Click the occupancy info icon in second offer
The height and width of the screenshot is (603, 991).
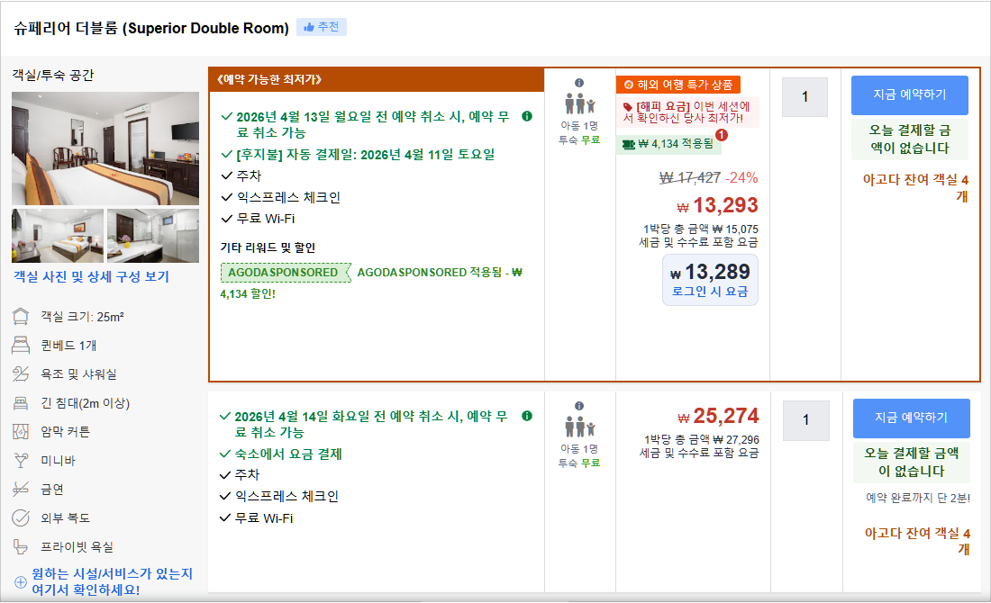(x=579, y=406)
